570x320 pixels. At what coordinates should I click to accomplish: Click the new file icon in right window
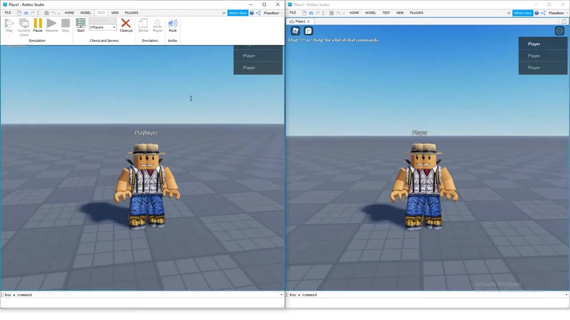[x=304, y=13]
